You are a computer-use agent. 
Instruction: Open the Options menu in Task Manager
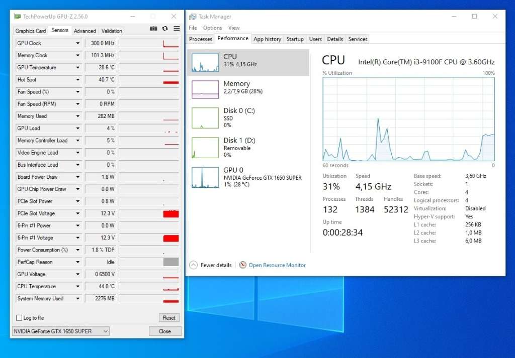point(212,28)
